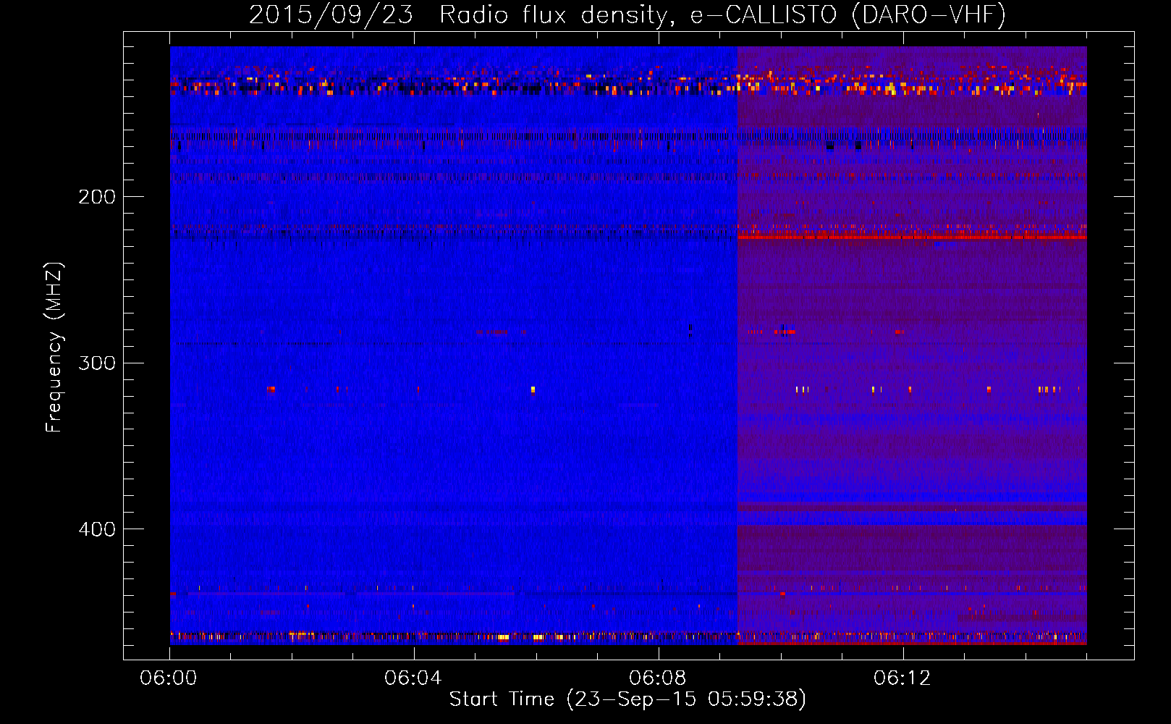The image size is (1171, 724).
Task: Click the date '2015/09/23' in the title
Action: 331,15
